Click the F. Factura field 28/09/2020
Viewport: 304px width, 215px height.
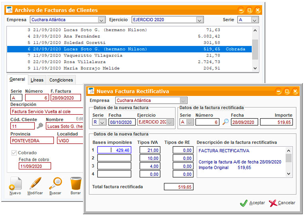point(66,98)
